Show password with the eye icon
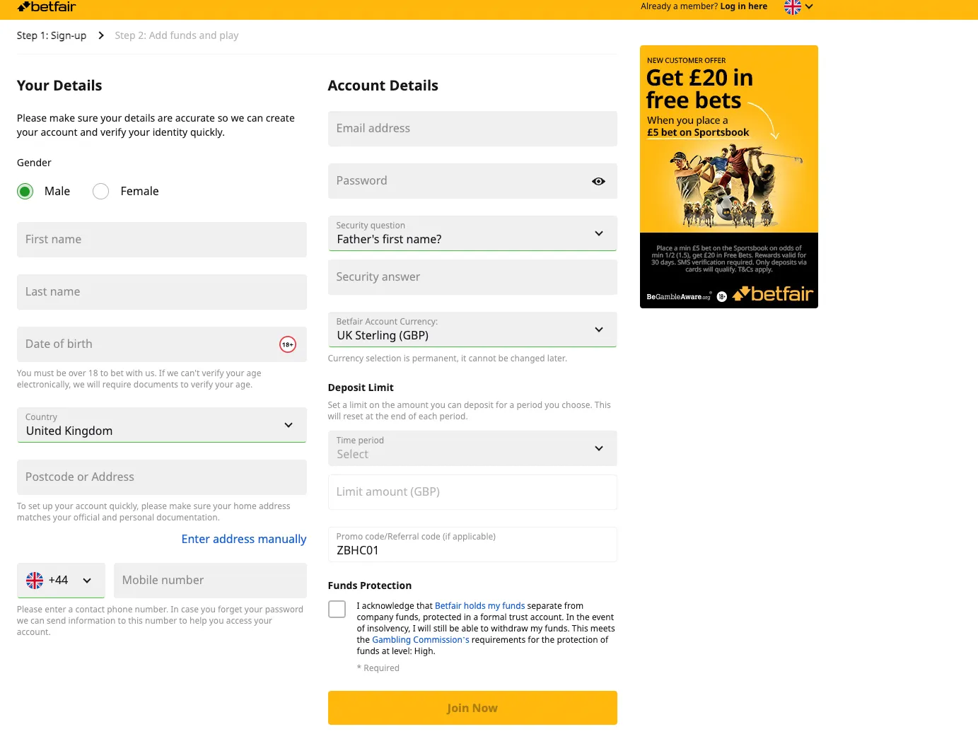The image size is (978, 734). 598,182
